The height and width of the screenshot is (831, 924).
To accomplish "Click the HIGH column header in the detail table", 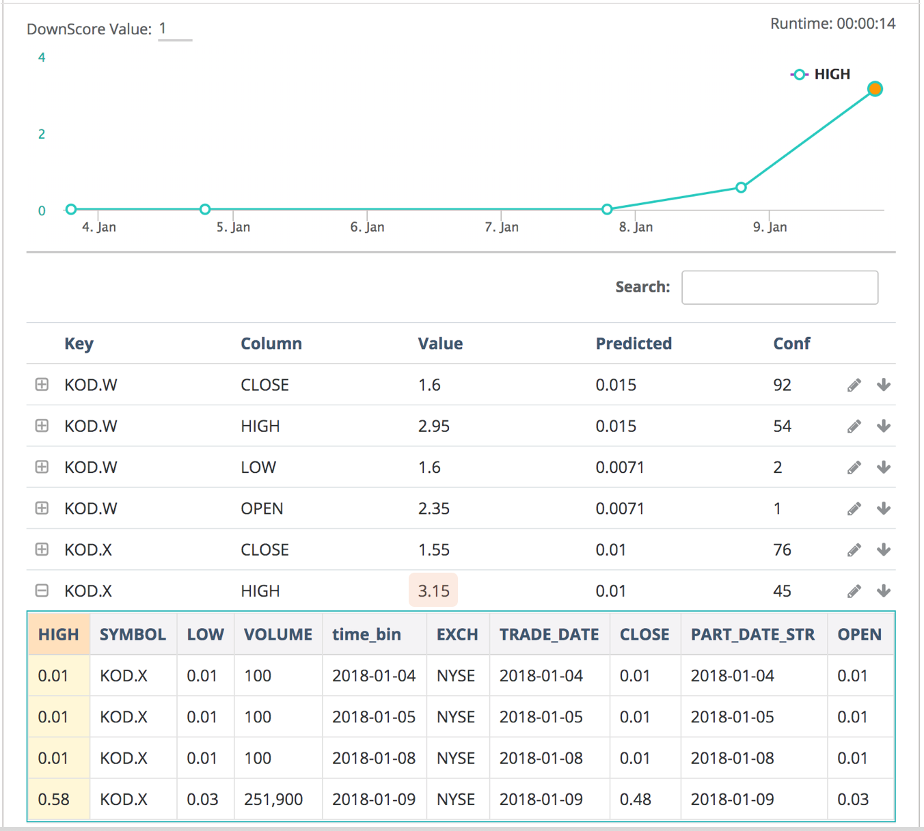I will (59, 634).
